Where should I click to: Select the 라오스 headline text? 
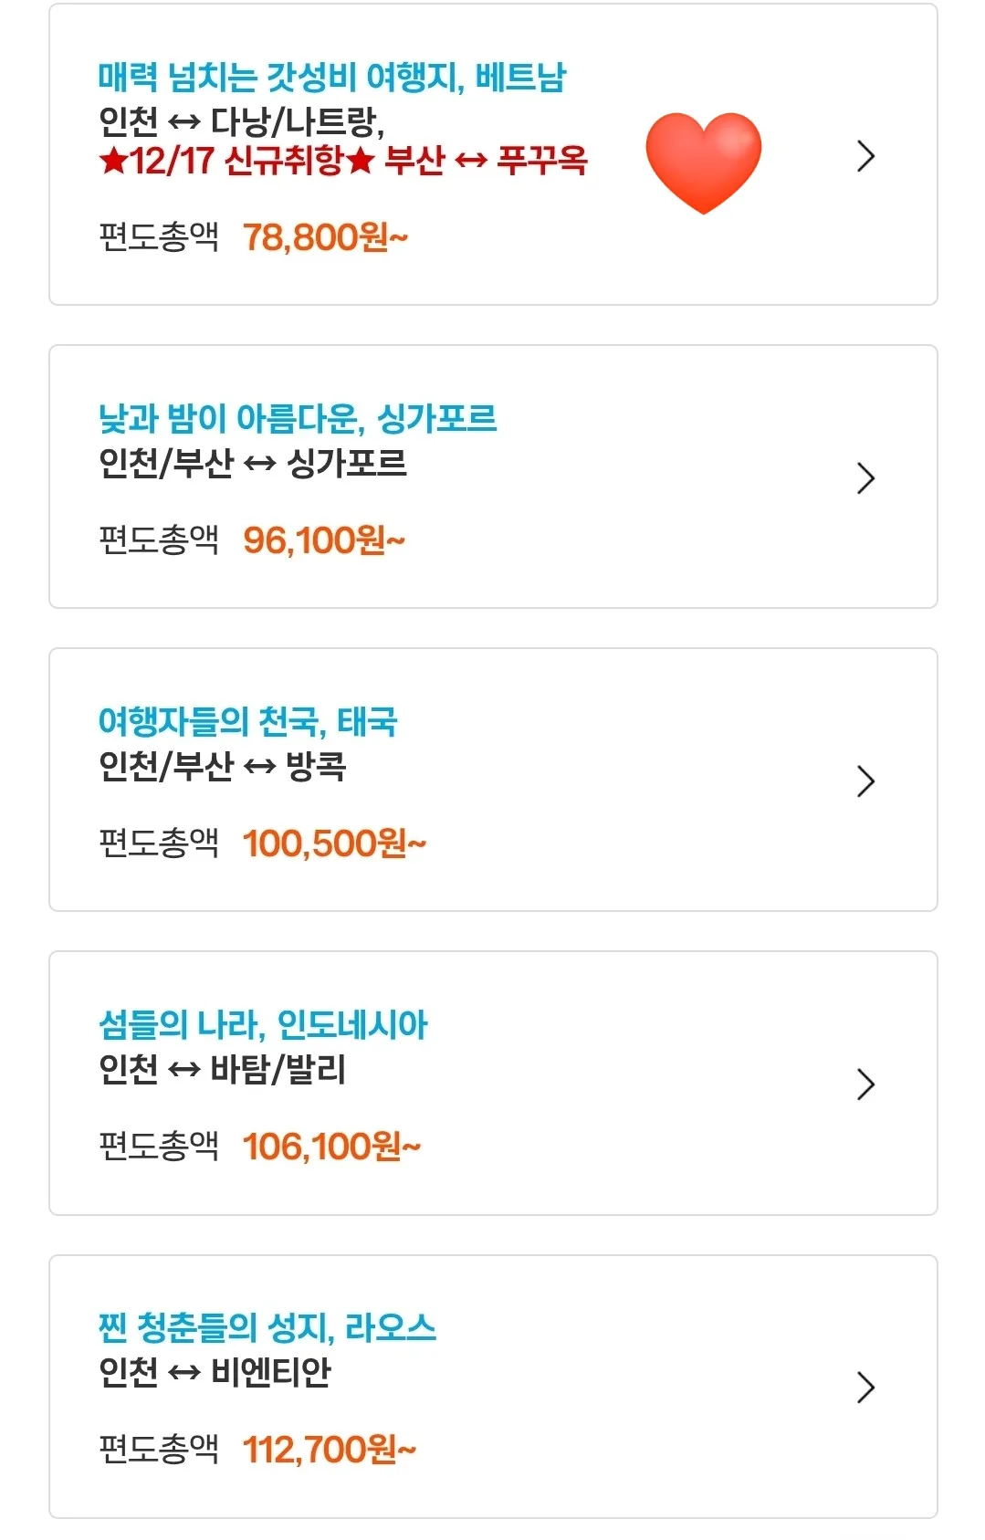(267, 1328)
